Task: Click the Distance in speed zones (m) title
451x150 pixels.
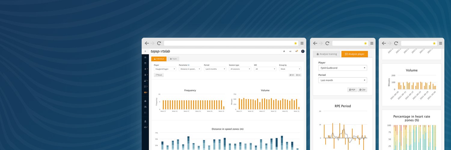Action: [228, 129]
